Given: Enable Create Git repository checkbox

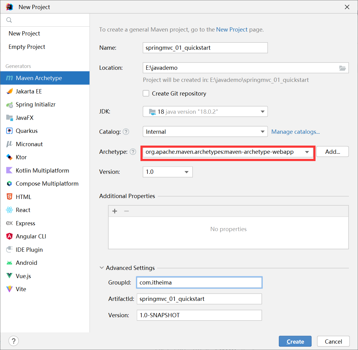Looking at the screenshot, I should pos(146,93).
